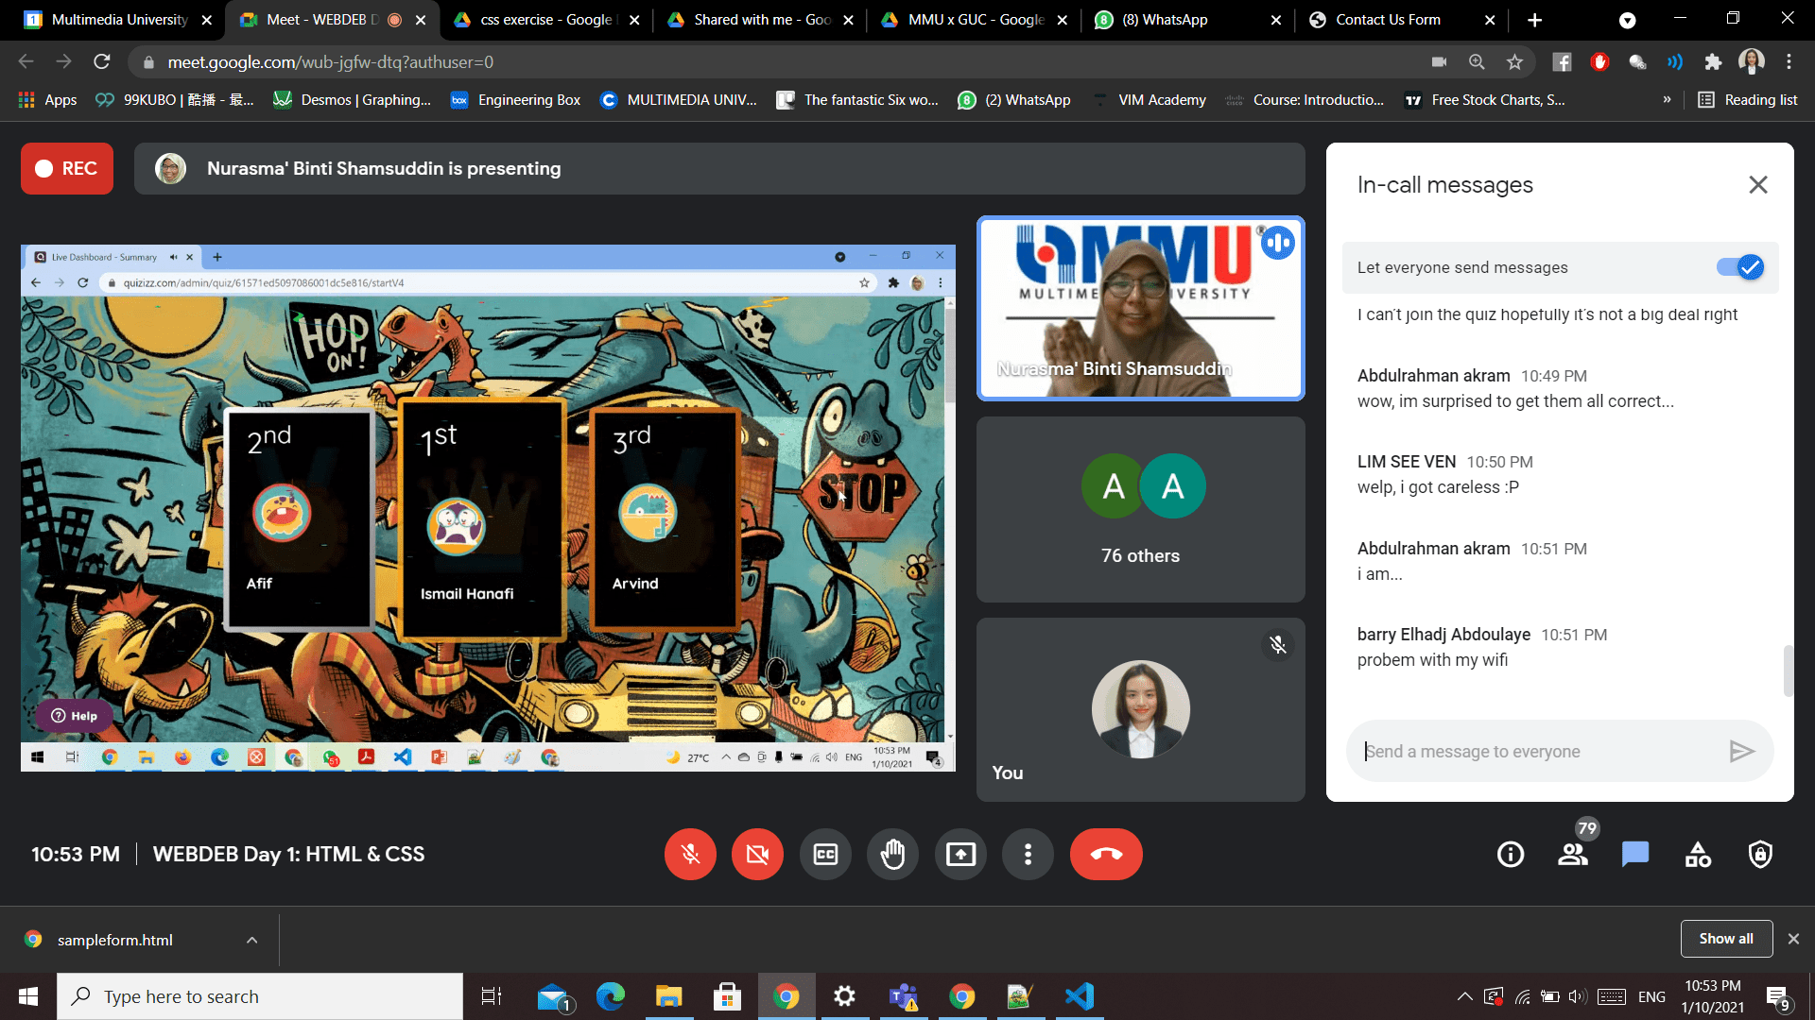1815x1020 pixels.
Task: Open meeting details info icon
Action: tap(1511, 855)
